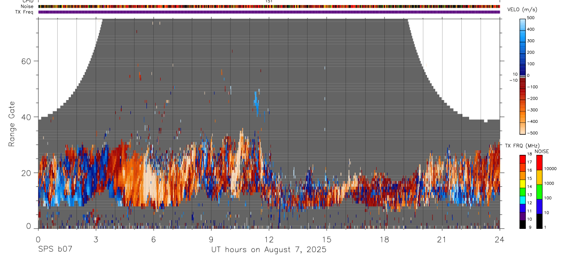Image resolution: width=562 pixels, height=259 pixels.
Task: Click the '200' velocity scale label
Action: click(x=531, y=52)
